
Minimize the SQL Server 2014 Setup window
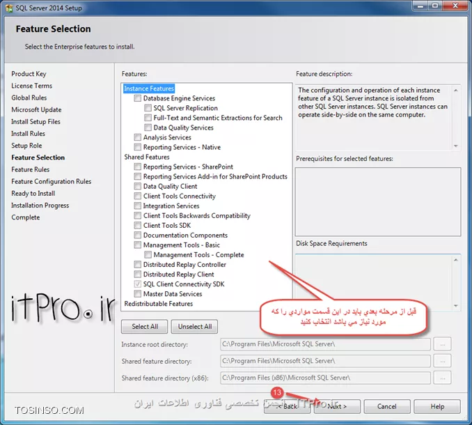[x=420, y=6]
